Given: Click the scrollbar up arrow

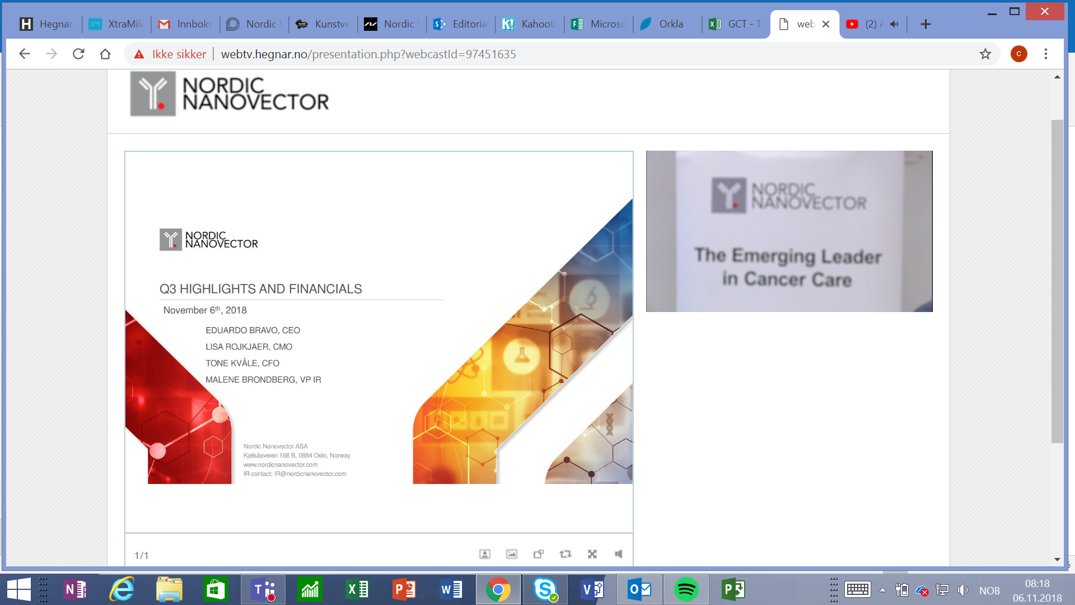Looking at the screenshot, I should point(1057,77).
